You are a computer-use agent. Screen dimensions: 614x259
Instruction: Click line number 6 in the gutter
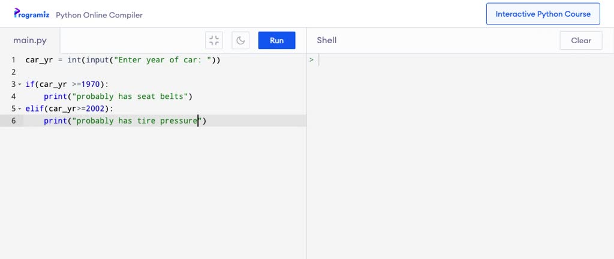tap(14, 121)
